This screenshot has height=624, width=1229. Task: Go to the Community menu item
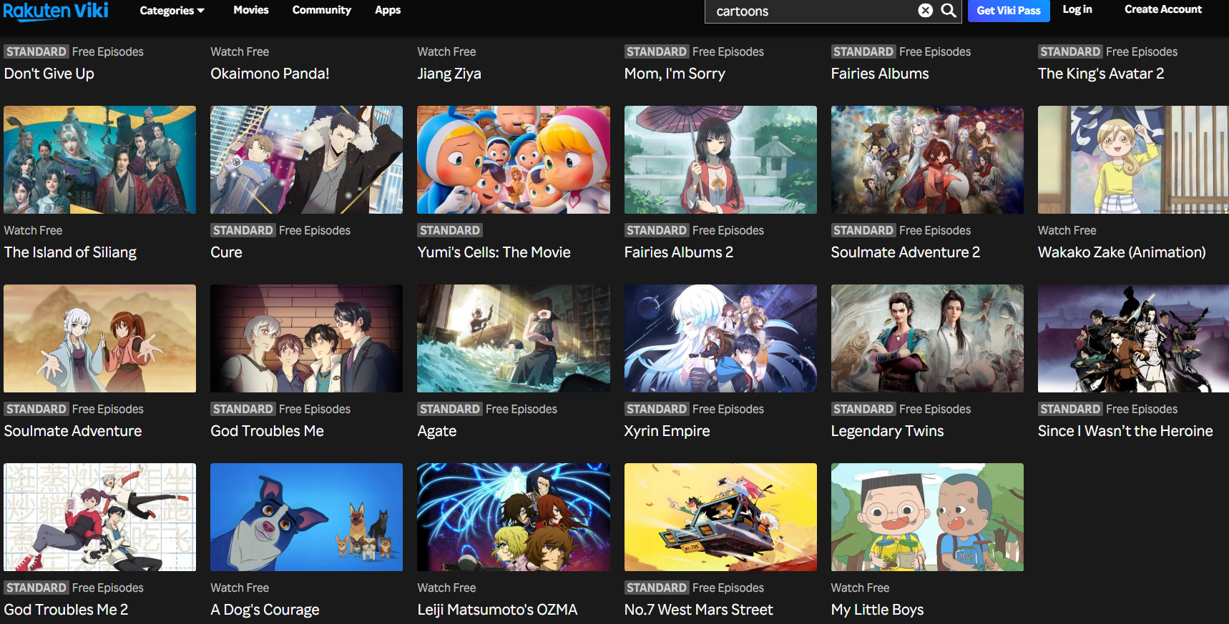coord(321,10)
